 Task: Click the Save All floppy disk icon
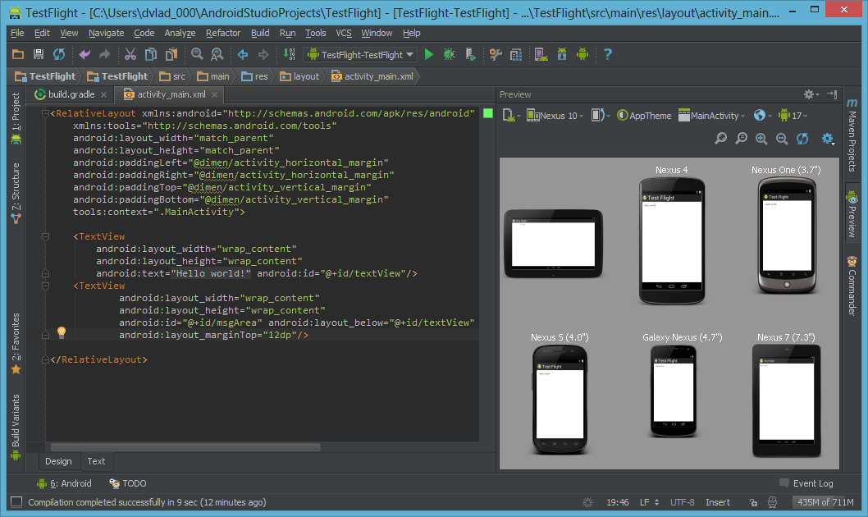39,54
